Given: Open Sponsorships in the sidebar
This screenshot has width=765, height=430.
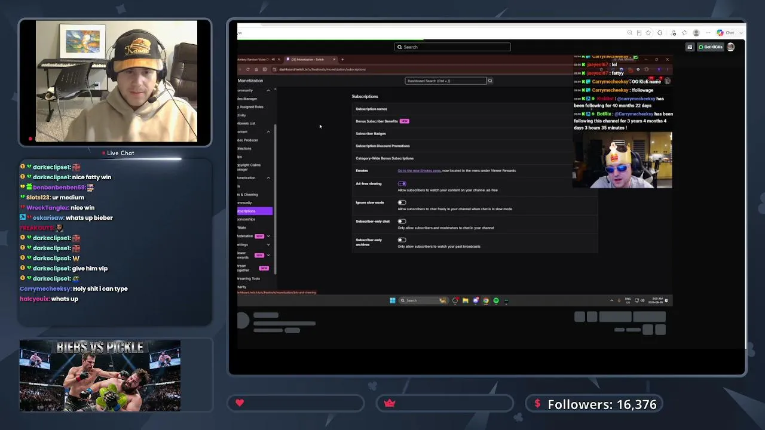Looking at the screenshot, I should coord(247,219).
